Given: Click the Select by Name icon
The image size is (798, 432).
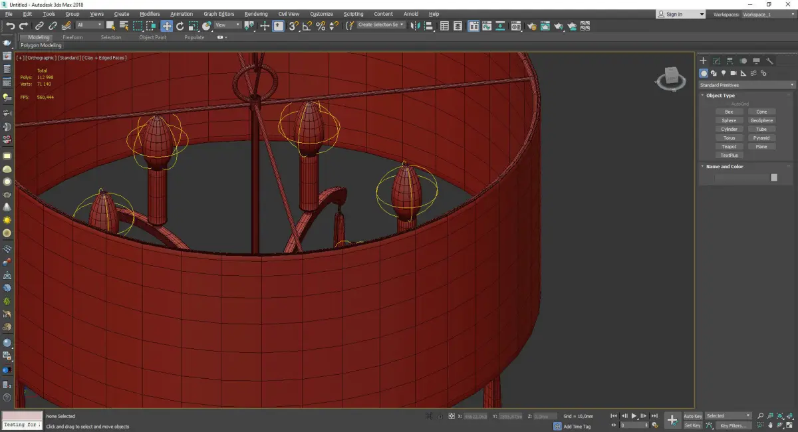Looking at the screenshot, I should (124, 26).
